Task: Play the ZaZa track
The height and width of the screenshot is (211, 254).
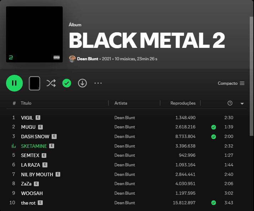Action: point(26,184)
